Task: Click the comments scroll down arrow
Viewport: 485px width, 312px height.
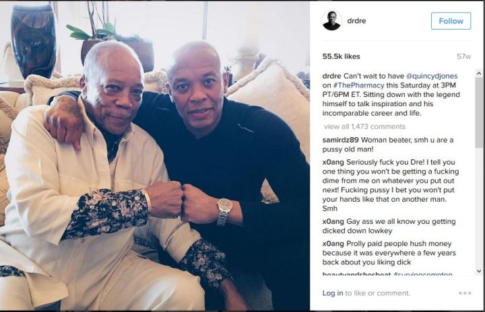Action: (479, 271)
